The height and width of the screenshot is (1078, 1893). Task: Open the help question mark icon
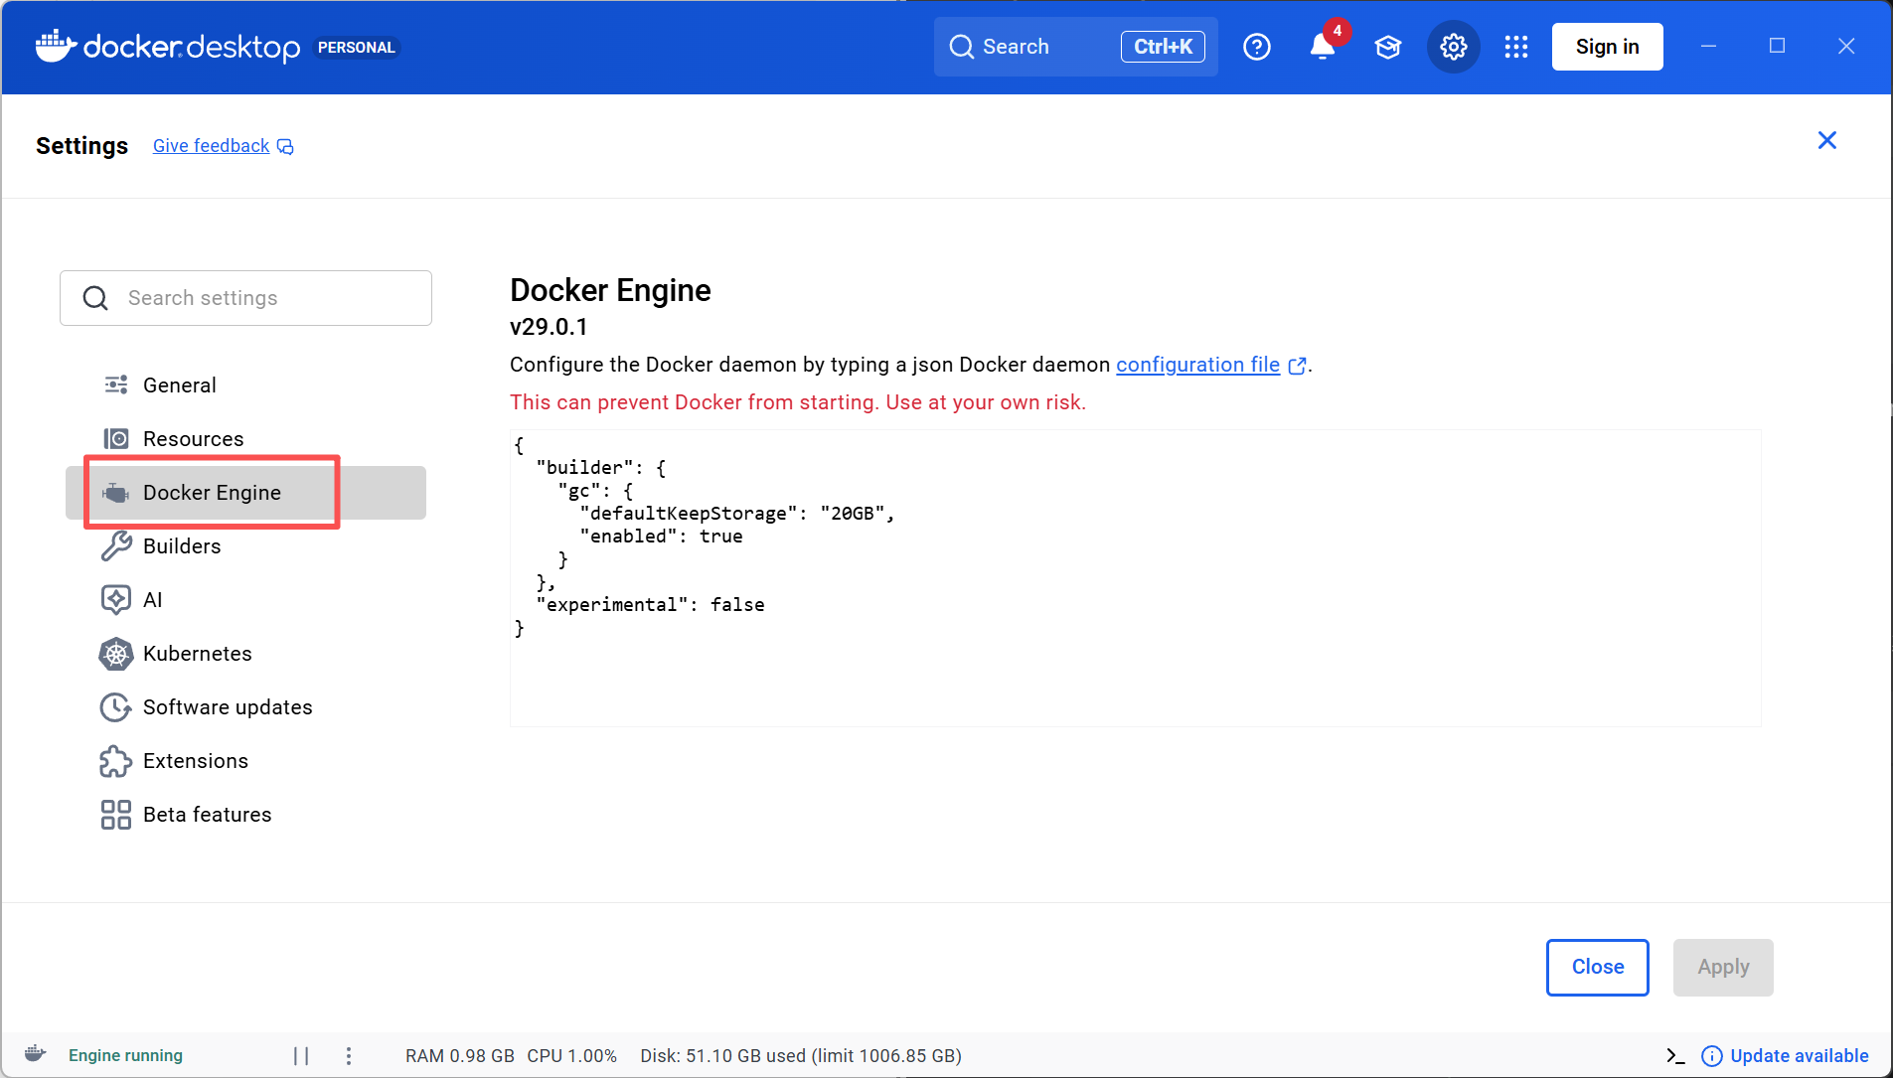point(1257,47)
